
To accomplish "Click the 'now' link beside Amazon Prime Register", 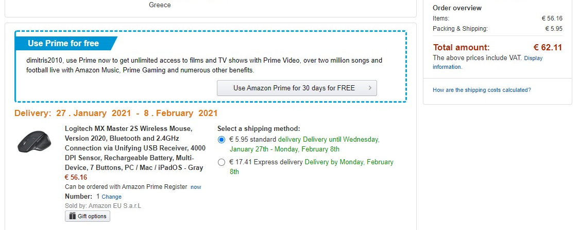I will tap(196, 187).
